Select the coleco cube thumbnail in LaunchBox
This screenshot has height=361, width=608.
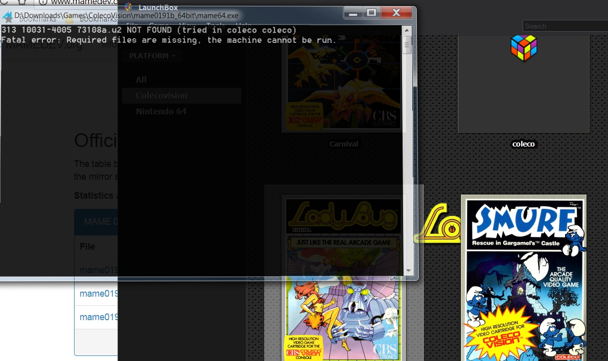point(524,84)
